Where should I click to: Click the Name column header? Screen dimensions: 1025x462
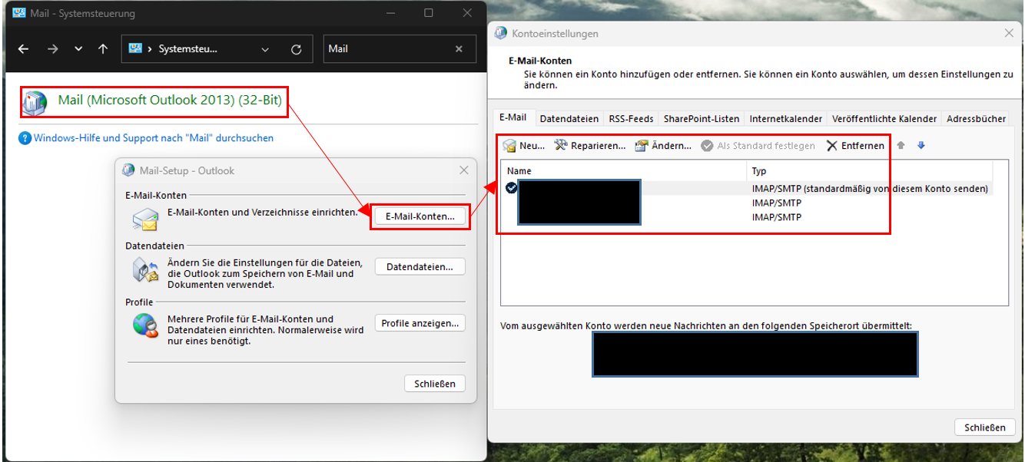623,171
